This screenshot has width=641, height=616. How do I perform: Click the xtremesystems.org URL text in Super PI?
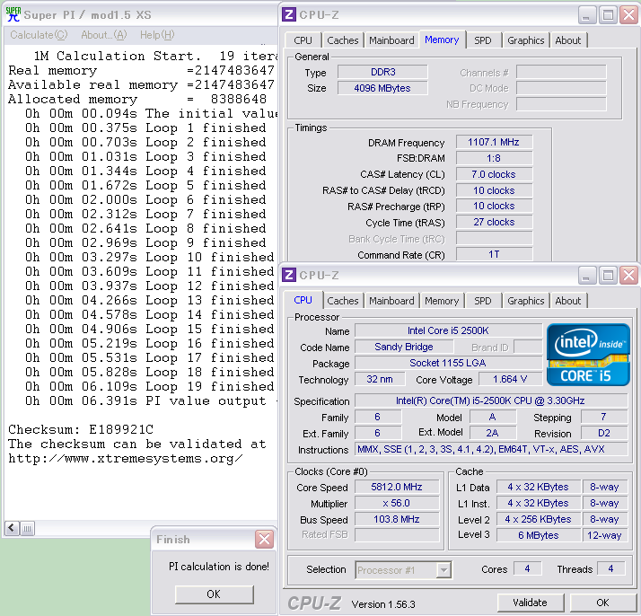126,459
